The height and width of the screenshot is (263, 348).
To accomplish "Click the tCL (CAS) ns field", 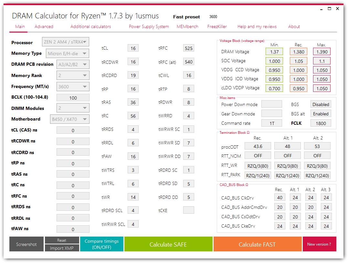I will [x=73, y=130].
